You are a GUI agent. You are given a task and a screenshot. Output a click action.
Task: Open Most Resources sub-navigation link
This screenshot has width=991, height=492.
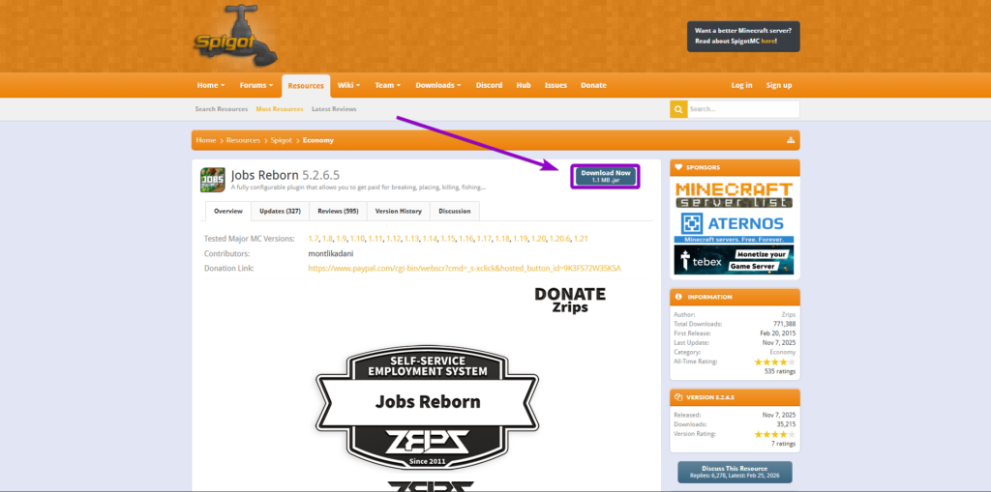[x=280, y=109]
